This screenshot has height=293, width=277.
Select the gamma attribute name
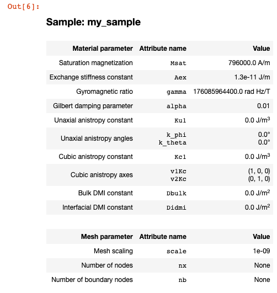tap(176, 92)
